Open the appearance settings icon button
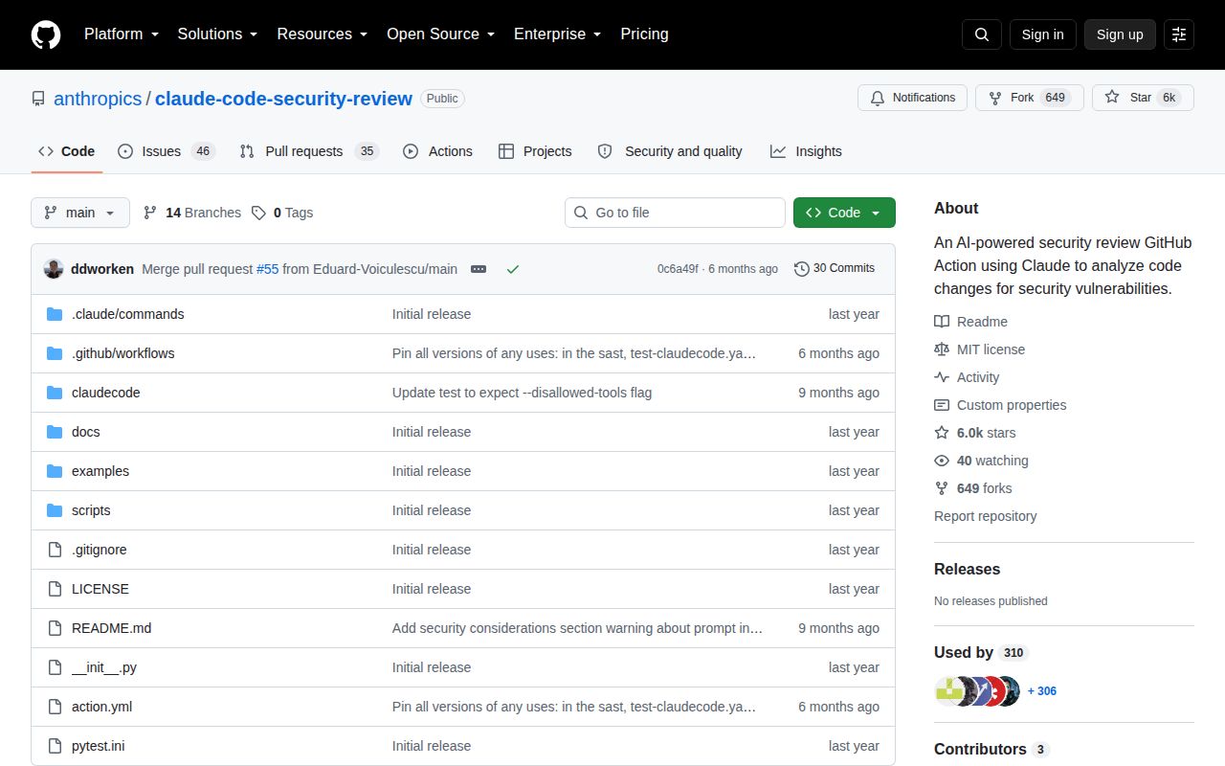The height and width of the screenshot is (766, 1225). 1179,34
